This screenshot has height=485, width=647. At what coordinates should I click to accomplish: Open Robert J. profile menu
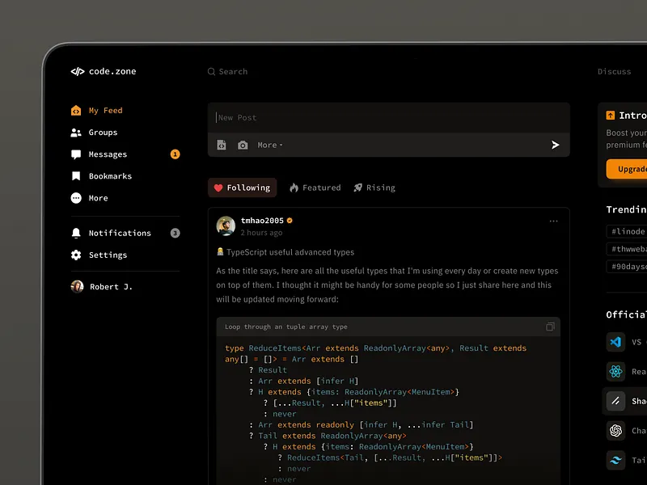pyautogui.click(x=101, y=286)
